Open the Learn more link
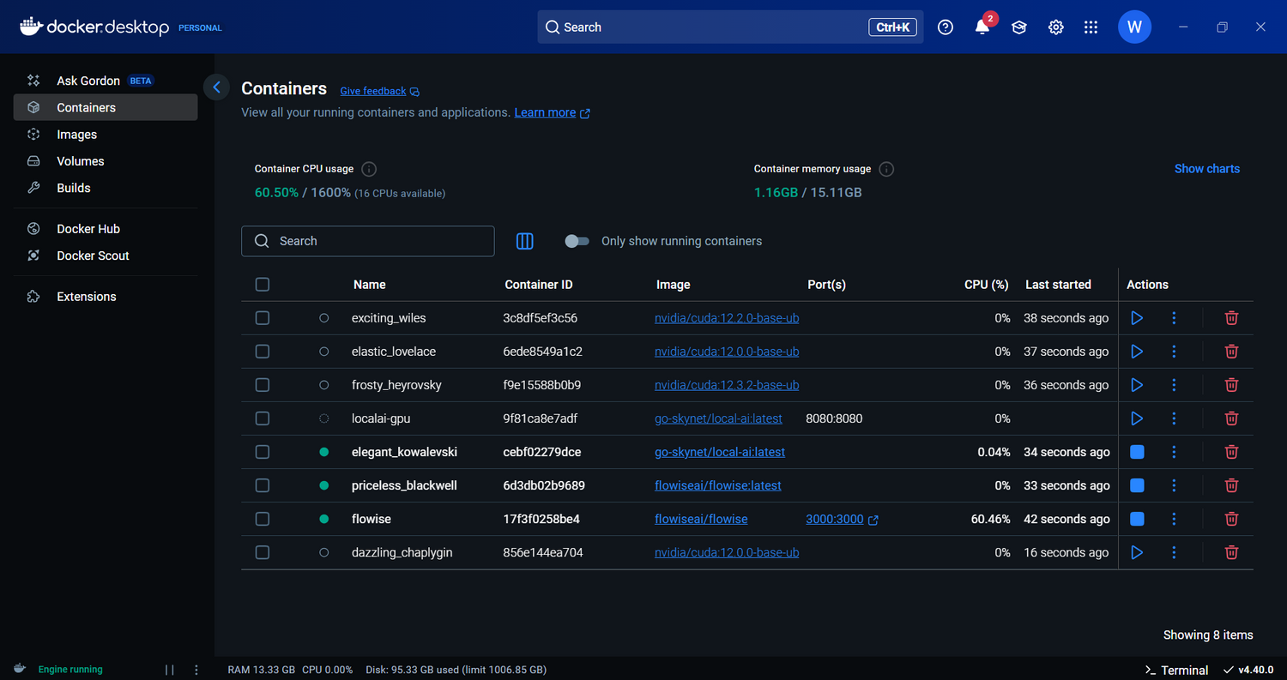The height and width of the screenshot is (680, 1287). click(x=552, y=112)
